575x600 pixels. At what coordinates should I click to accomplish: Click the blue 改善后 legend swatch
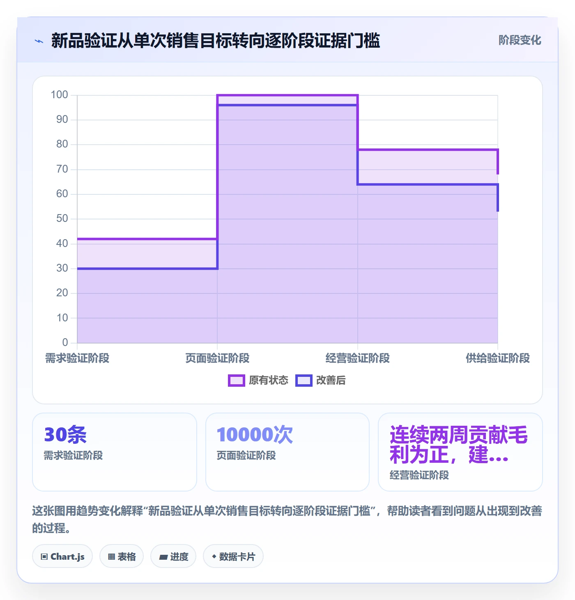coord(304,381)
